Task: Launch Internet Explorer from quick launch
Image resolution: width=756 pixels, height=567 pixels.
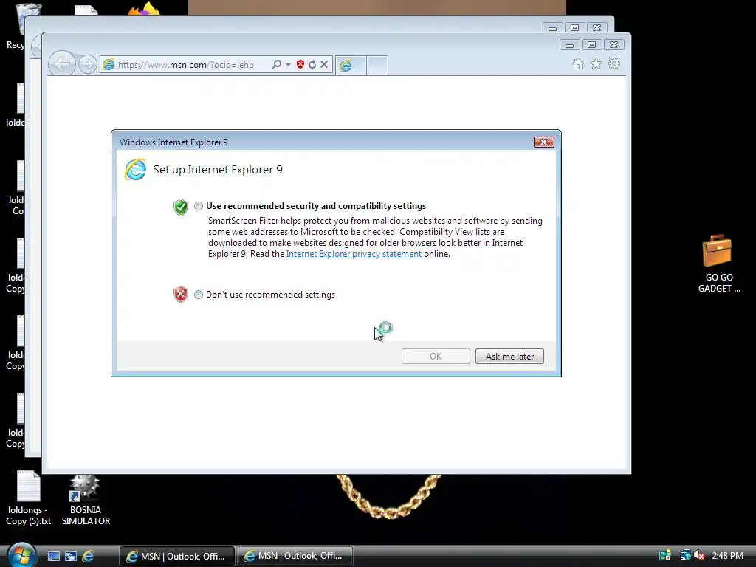Action: 88,557
